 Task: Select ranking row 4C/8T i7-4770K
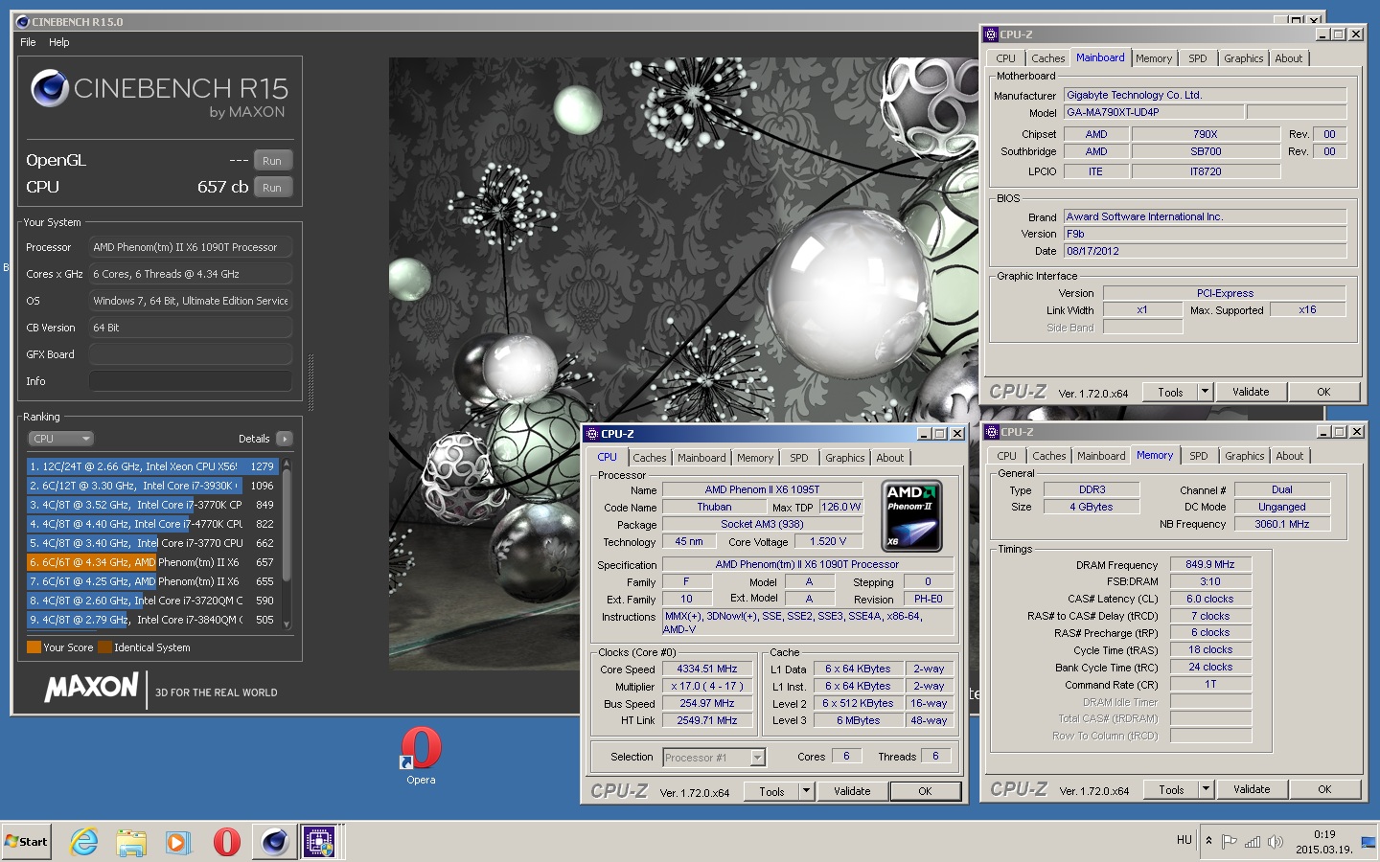point(152,524)
